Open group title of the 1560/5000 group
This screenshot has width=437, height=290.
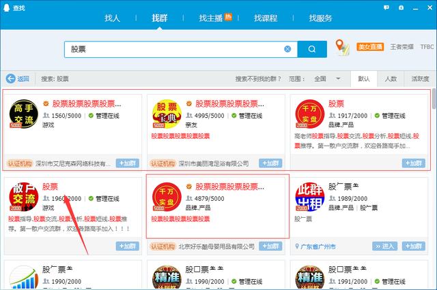tap(87, 104)
